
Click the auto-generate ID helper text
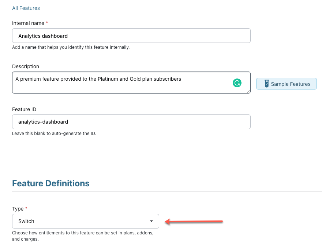tap(54, 134)
